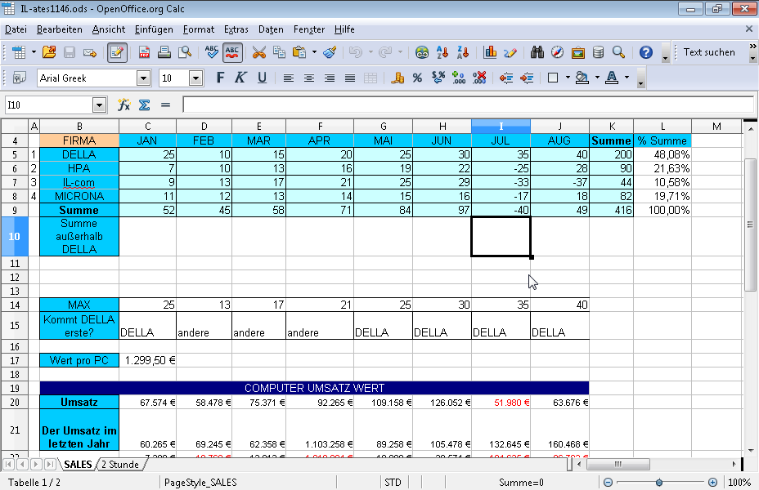Open Borders dropdown arrow
Screen dimensions: 759x490
pyautogui.click(x=568, y=78)
